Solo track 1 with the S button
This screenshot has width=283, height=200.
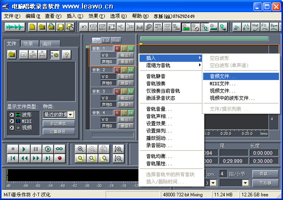(124, 49)
